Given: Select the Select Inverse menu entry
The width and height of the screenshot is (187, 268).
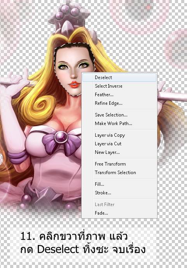Looking at the screenshot, I should (x=119, y=86).
